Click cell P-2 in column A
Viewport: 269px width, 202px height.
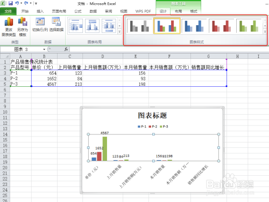coord(20,79)
